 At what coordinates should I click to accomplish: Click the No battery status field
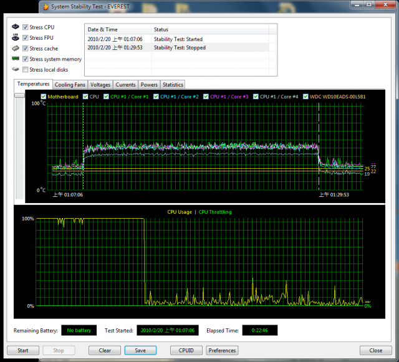tap(79, 330)
